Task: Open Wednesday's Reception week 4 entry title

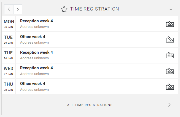Action: pos(36,68)
